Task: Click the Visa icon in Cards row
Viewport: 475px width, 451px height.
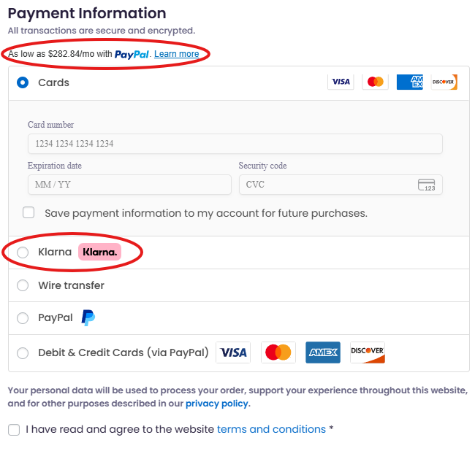Action: pos(341,82)
